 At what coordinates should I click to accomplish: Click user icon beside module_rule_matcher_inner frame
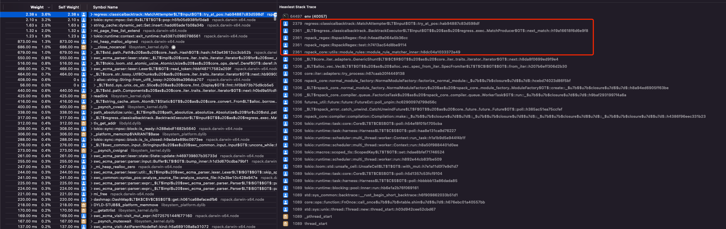285,52
